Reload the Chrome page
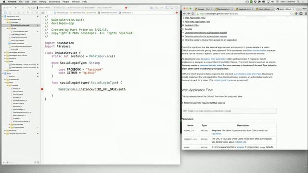 (192, 13)
